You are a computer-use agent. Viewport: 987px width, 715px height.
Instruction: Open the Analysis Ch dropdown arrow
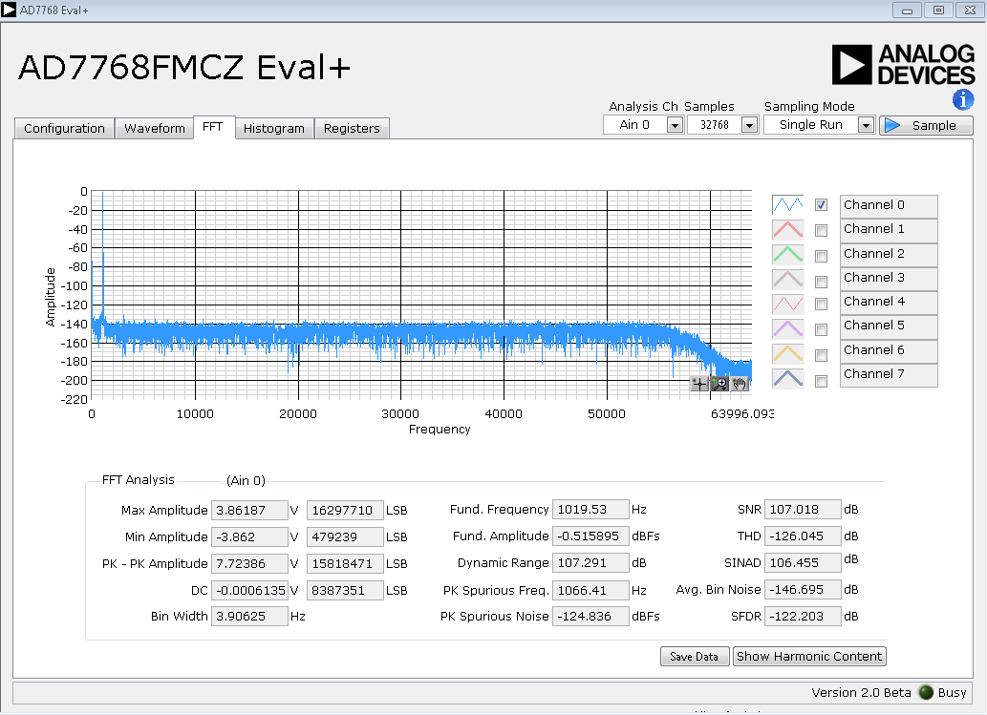[675, 125]
